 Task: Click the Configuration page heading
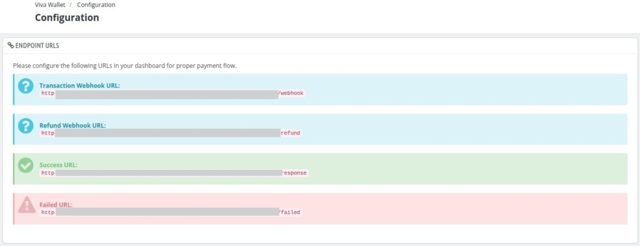67,17
